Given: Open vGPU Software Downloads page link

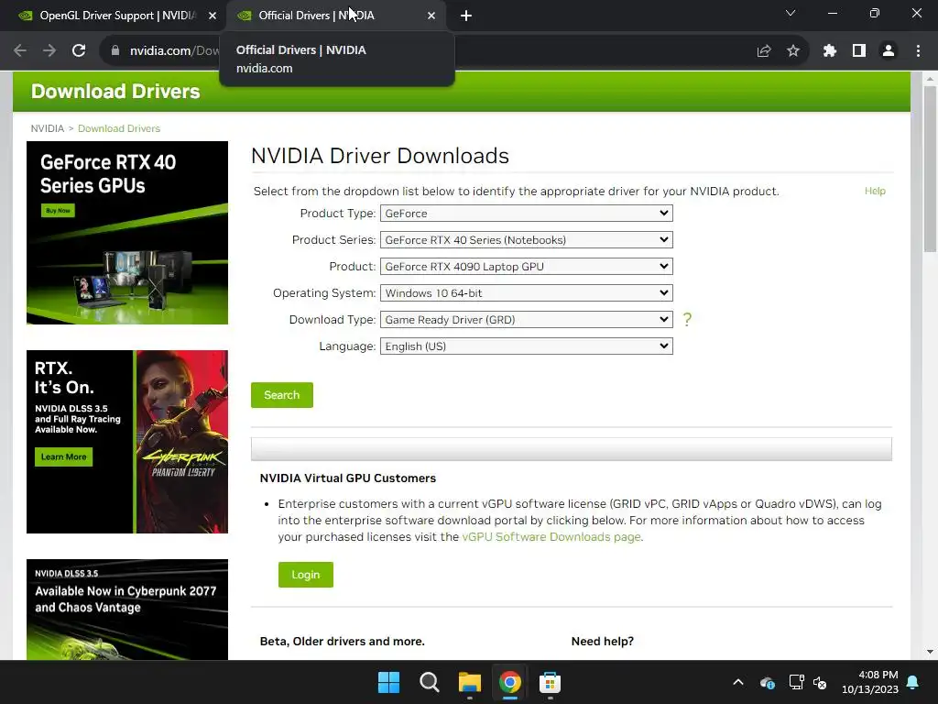Looking at the screenshot, I should (551, 537).
